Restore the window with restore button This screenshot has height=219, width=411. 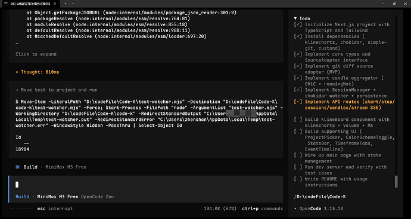[x=394, y=4]
